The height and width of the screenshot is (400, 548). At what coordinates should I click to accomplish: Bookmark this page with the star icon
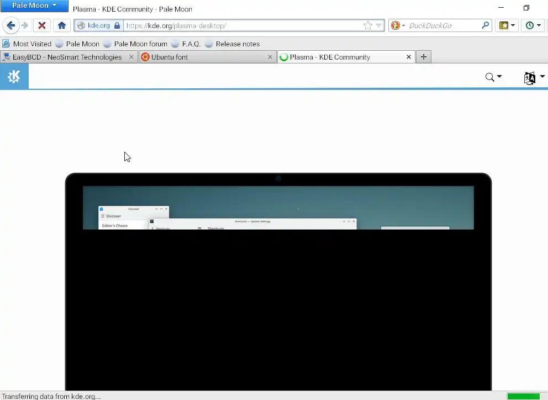[x=368, y=25]
